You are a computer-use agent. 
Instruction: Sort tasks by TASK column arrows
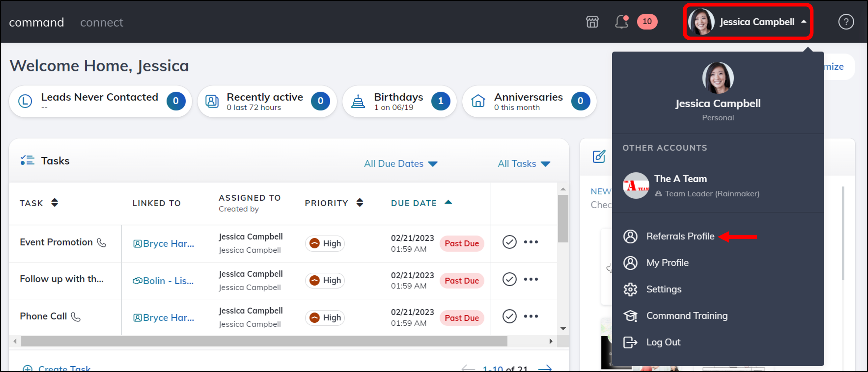pos(55,203)
